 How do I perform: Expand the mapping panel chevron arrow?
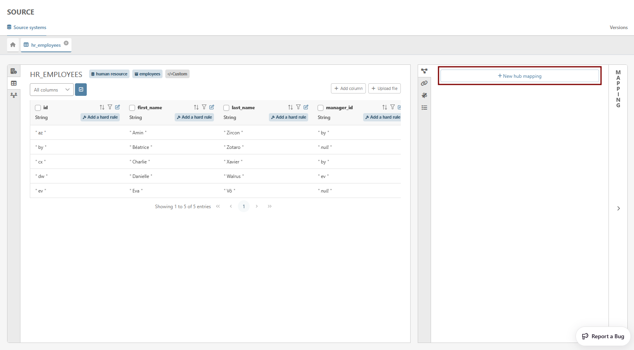(618, 209)
